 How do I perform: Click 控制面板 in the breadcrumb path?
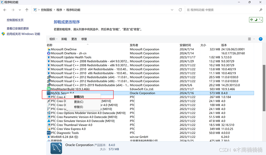click(x=46, y=10)
